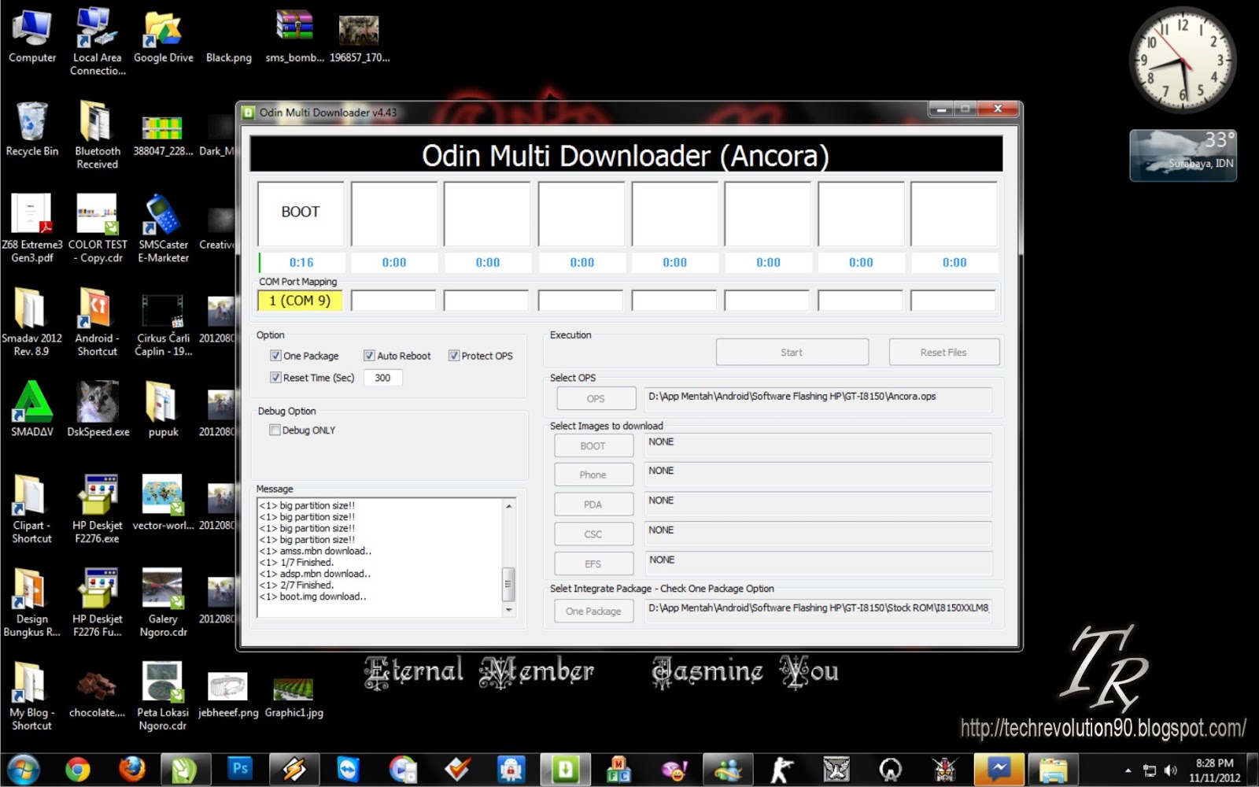Select the Design Bungkus folder shortcut

[x=31, y=603]
